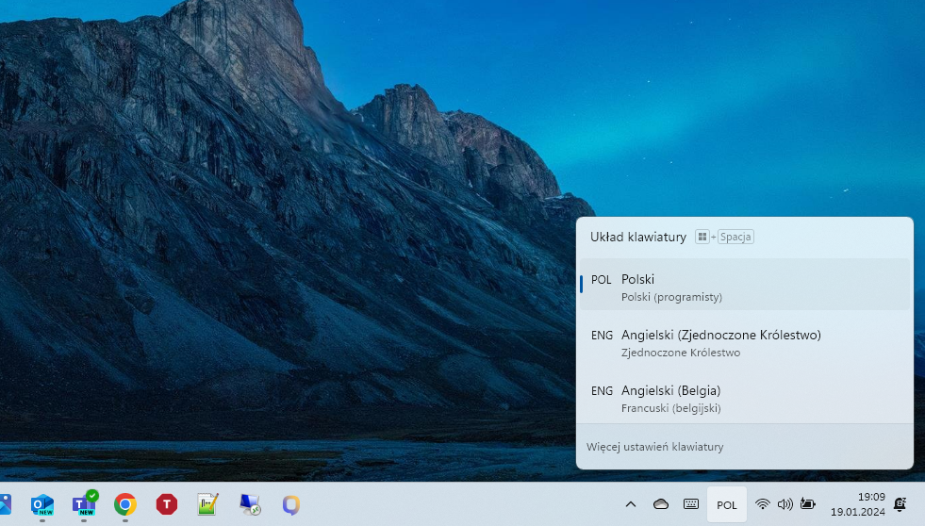
Task: Launch Google Chrome from the taskbar
Action: tap(125, 504)
